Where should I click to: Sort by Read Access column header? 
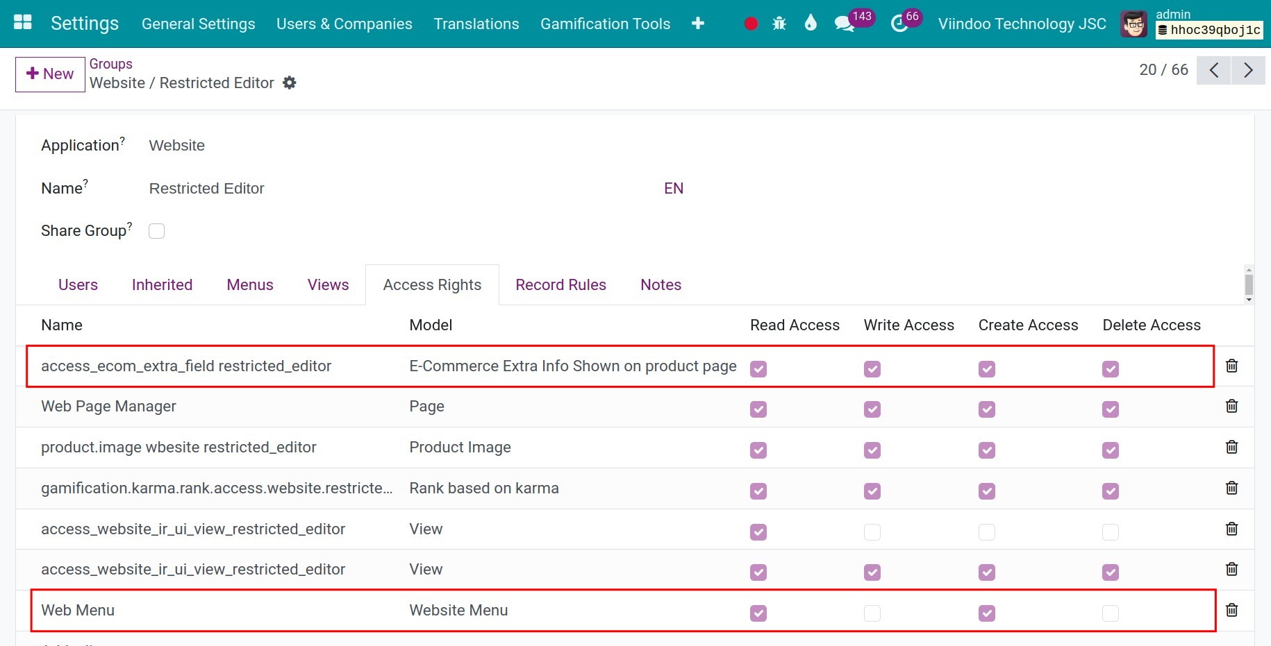(x=795, y=325)
